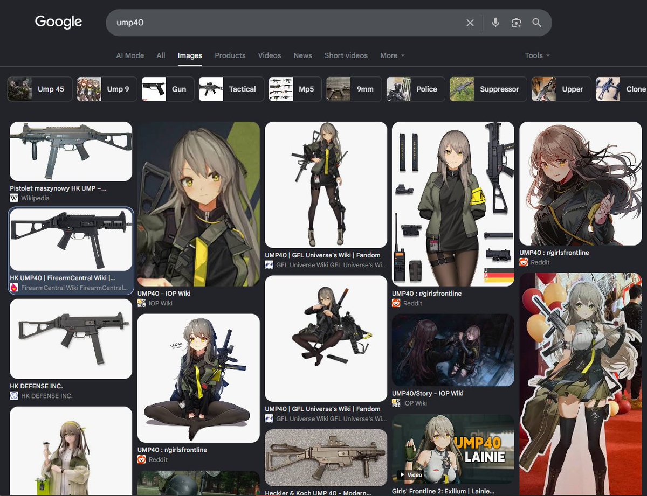647x496 pixels.
Task: Click the magnifier search button
Action: (536, 23)
